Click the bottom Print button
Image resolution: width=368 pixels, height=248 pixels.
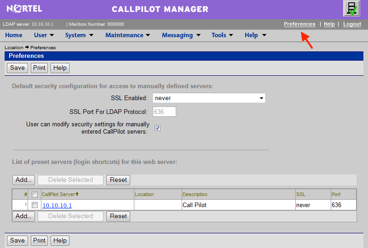[x=39, y=241]
